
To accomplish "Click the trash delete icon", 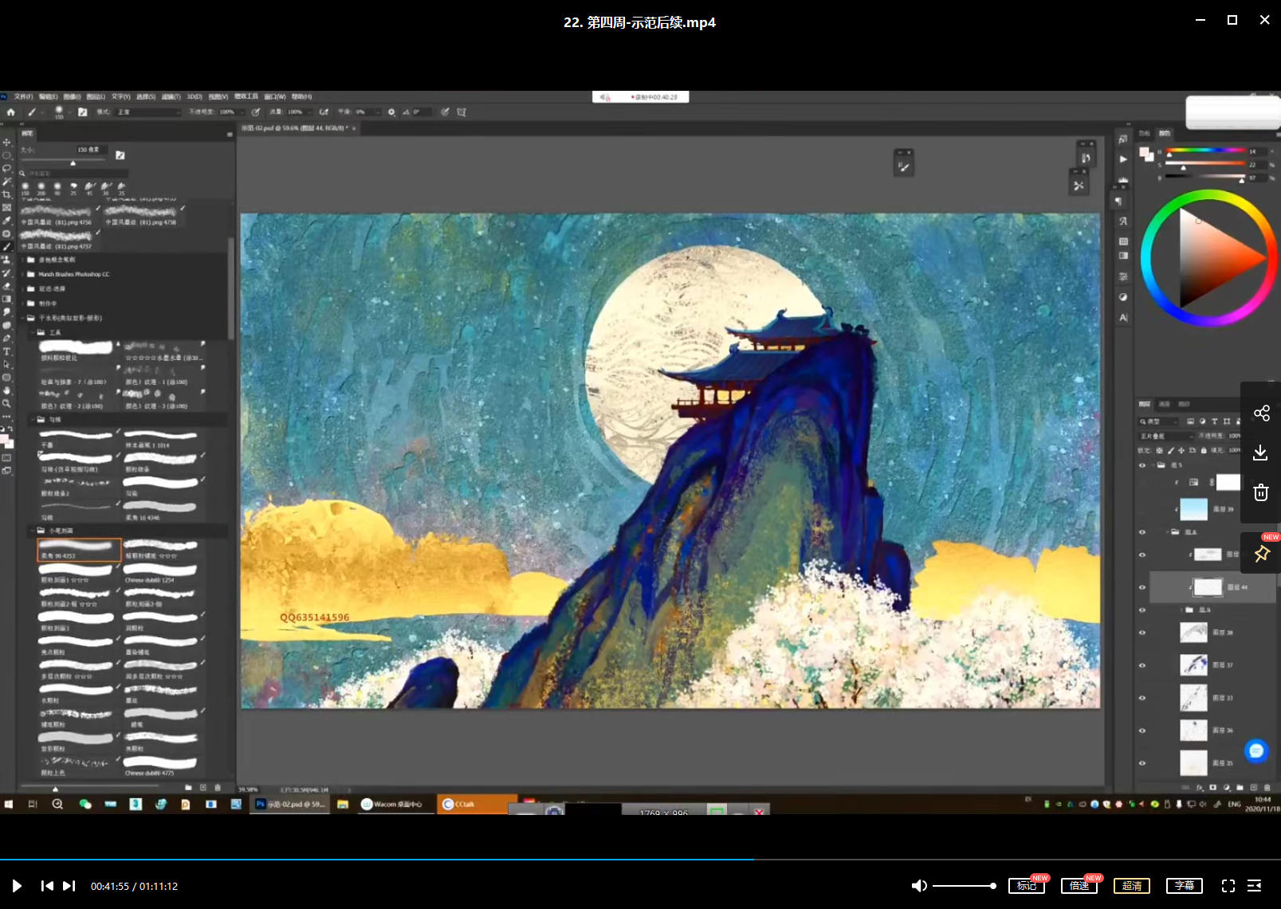I will [1260, 492].
